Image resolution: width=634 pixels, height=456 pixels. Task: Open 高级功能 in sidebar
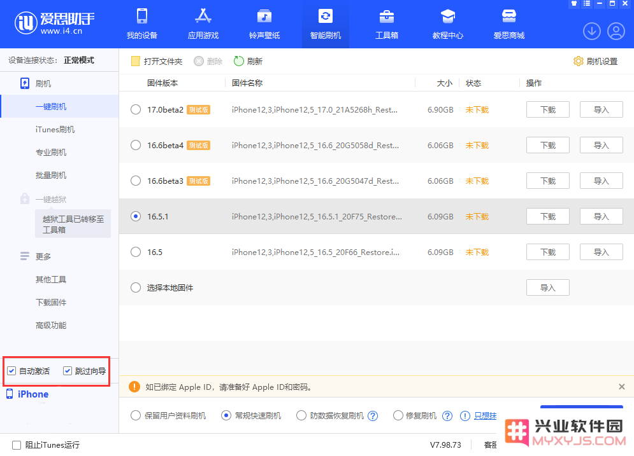51,326
